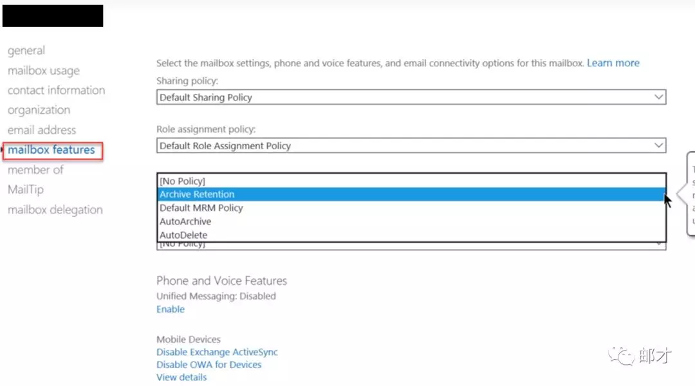
Task: Pick Default MRM Policy option
Action: tap(201, 208)
